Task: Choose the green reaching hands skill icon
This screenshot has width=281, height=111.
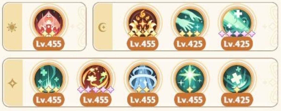Action: click(x=190, y=23)
